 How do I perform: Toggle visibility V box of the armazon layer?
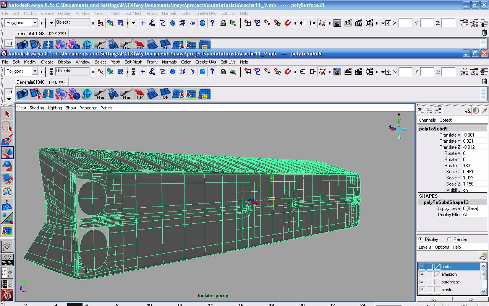click(422, 274)
